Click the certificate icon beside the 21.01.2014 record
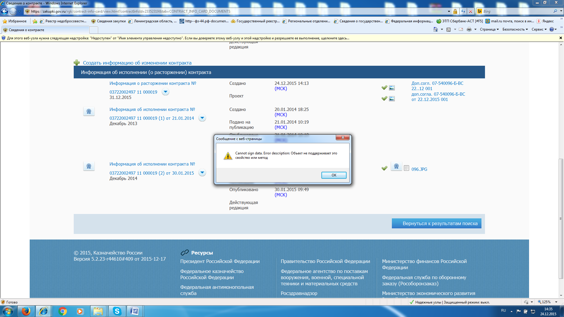This screenshot has width=564, height=317. pyautogui.click(x=89, y=112)
